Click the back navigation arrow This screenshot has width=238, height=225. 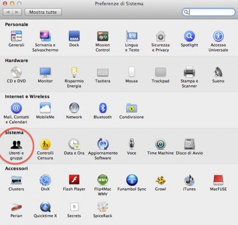[x=8, y=12]
